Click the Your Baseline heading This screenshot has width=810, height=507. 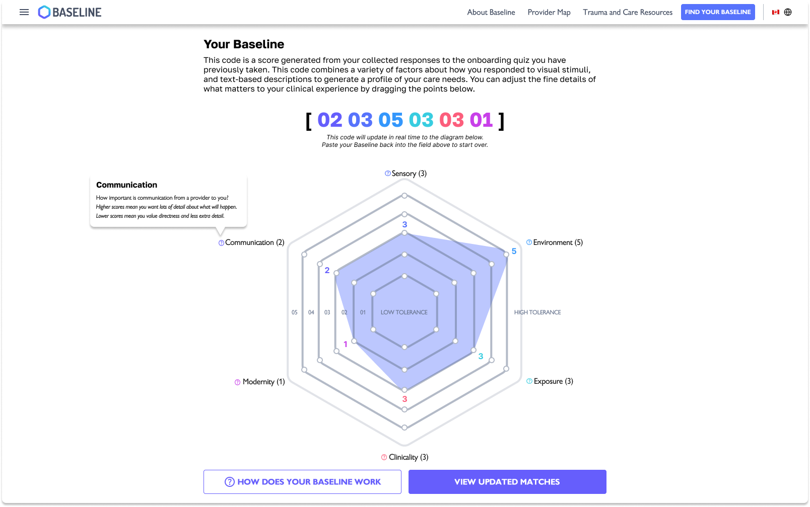click(244, 44)
